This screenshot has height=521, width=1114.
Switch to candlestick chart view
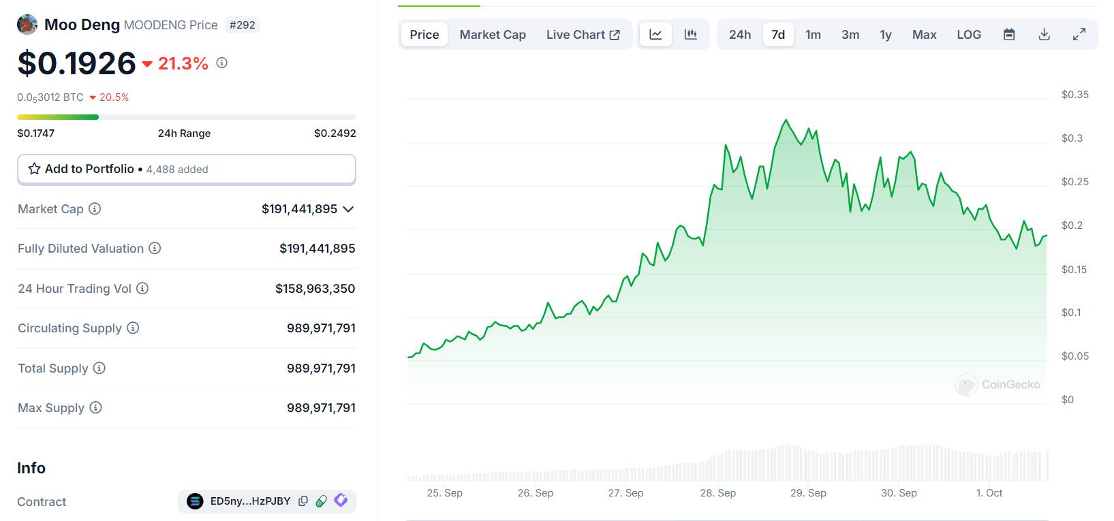(x=690, y=34)
